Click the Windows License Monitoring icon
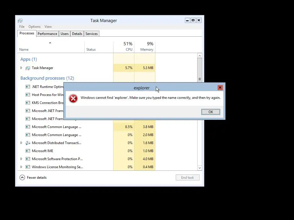The height and width of the screenshot is (220, 294). 28,167
